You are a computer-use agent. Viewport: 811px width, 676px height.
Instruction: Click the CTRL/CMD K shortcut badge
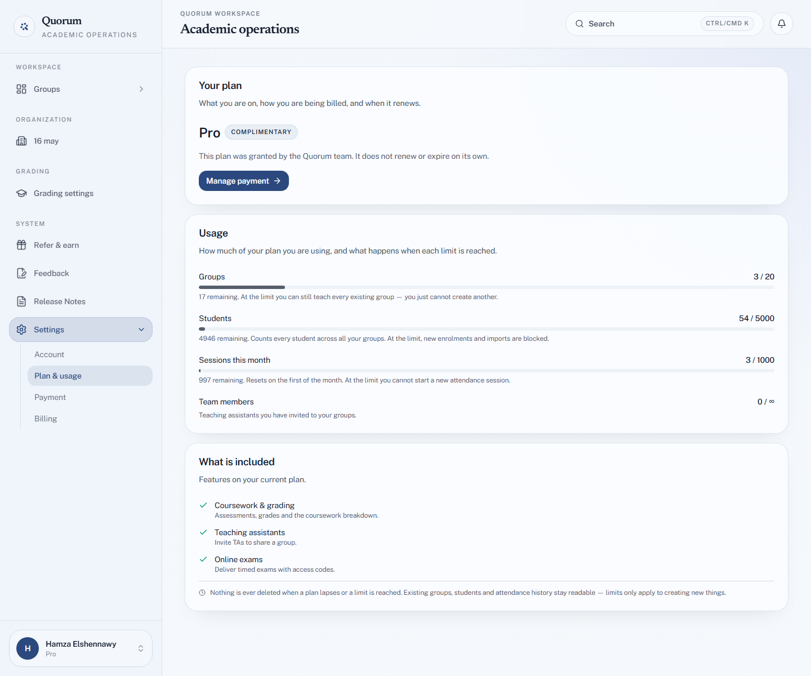727,24
